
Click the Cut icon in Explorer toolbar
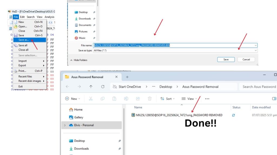91,99
